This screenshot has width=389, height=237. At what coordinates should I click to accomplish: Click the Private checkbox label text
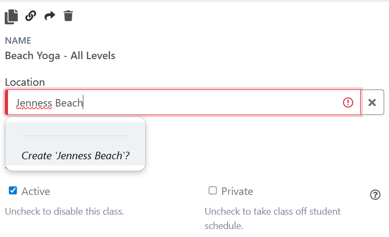pyautogui.click(x=237, y=191)
